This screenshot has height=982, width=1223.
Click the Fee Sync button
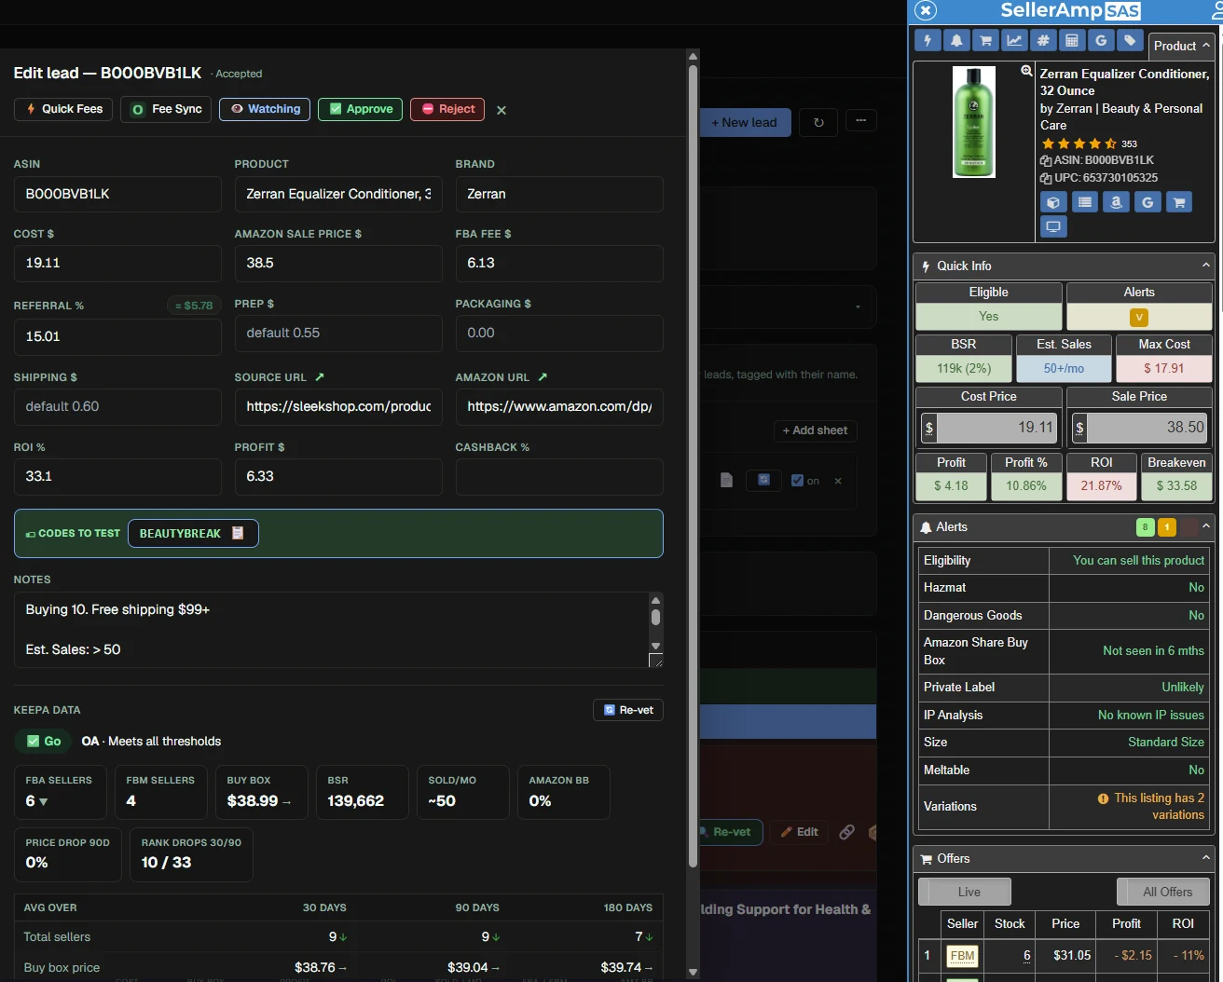[166, 109]
